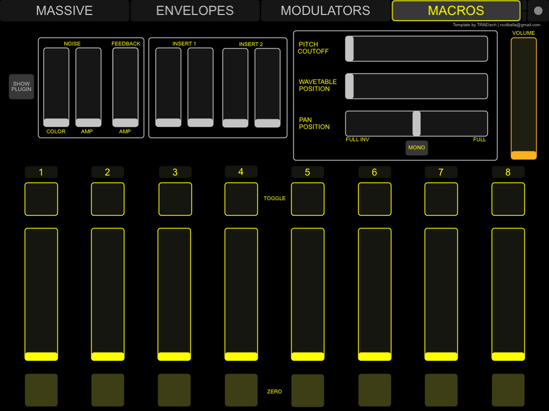Click the macro number 8 label

point(508,172)
